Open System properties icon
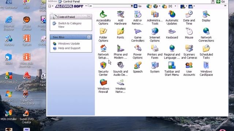The width and height of the screenshot is (234, 131). [x=155, y=68]
